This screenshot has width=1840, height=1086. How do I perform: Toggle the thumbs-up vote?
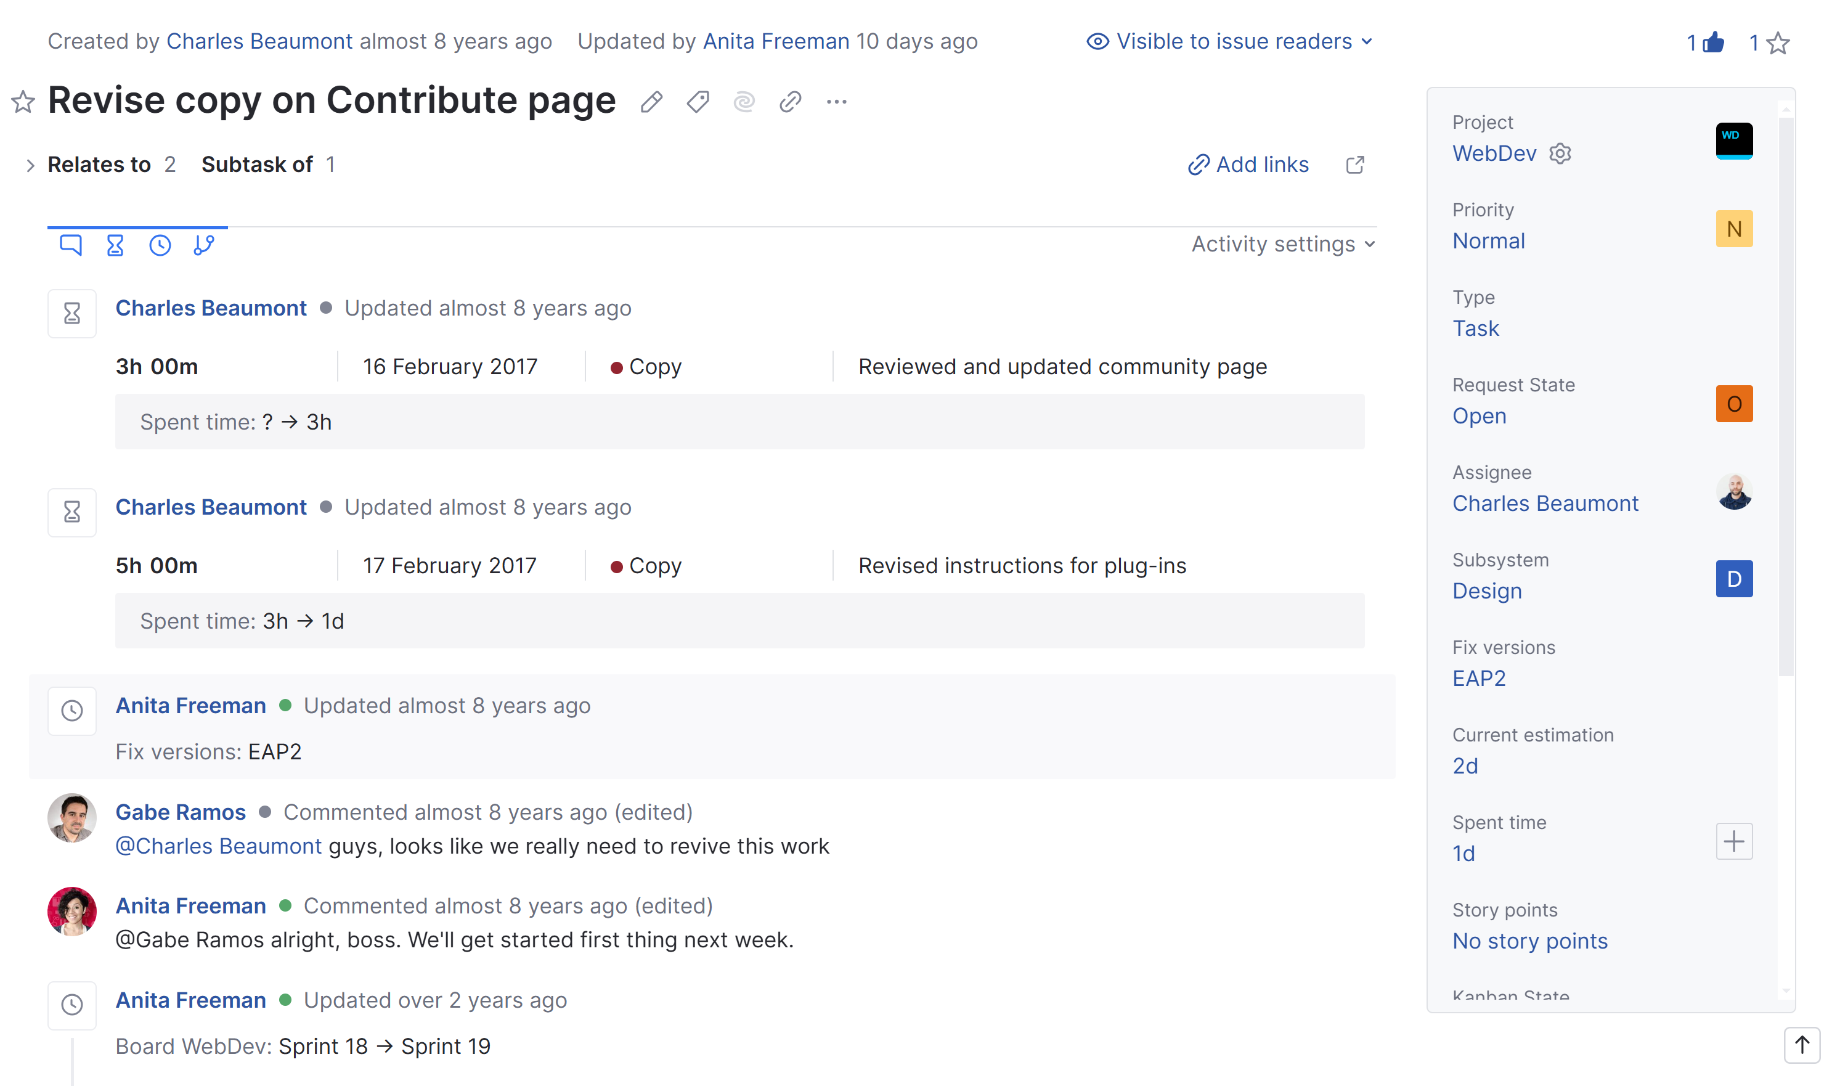[x=1712, y=43]
